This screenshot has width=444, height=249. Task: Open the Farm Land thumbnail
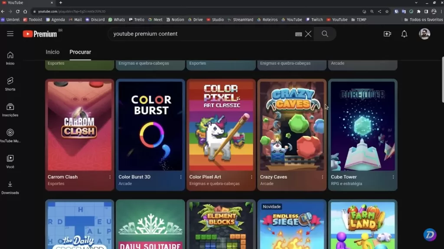point(363,225)
